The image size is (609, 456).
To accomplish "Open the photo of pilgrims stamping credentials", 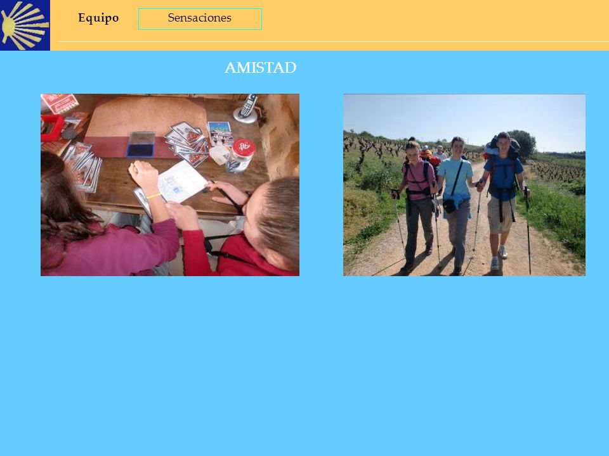I will tap(170, 185).
